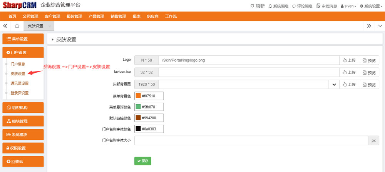Open 销售管理 in the navigation bar
Viewport: 385px width, 172px height.
pos(118,16)
